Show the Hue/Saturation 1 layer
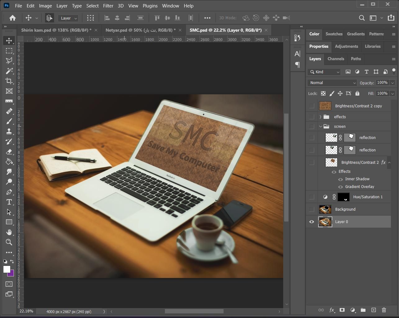Screen dimensions: 399x318 (311, 197)
